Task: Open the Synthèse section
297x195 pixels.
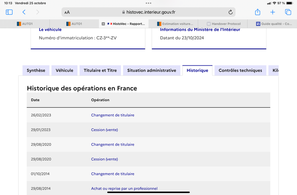Action: (x=36, y=71)
